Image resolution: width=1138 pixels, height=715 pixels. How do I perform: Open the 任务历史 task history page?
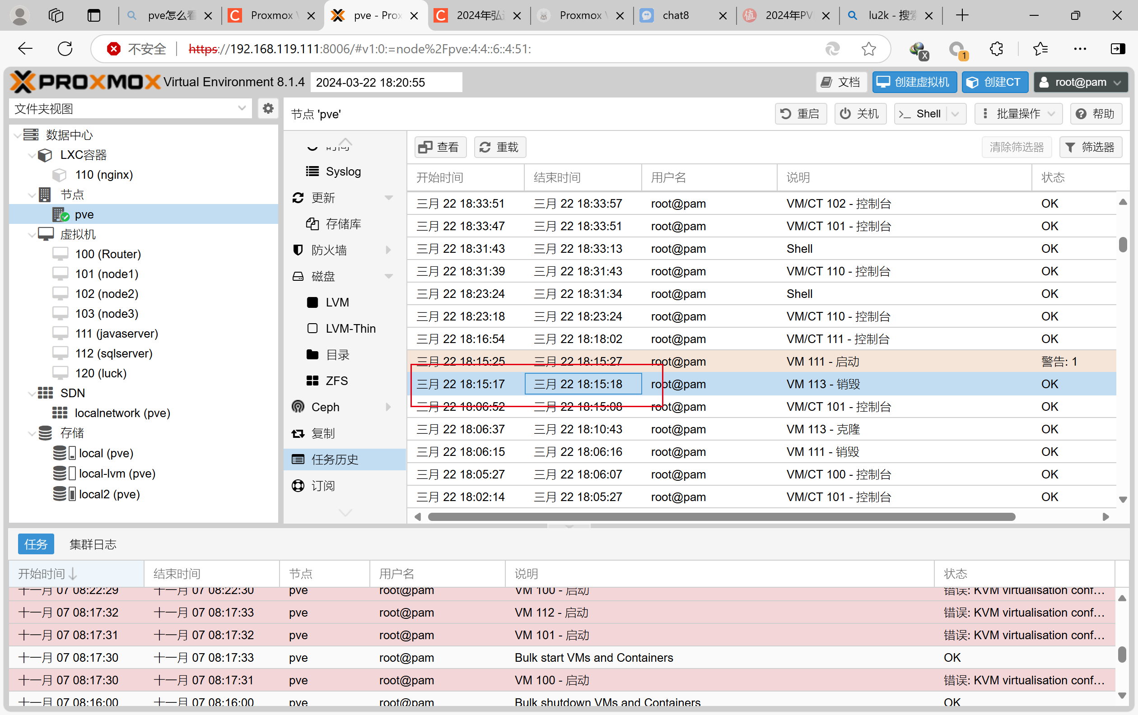[x=345, y=459]
